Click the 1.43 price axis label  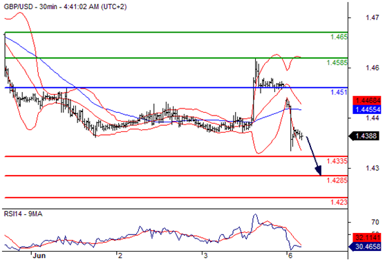pyautogui.click(x=373, y=168)
